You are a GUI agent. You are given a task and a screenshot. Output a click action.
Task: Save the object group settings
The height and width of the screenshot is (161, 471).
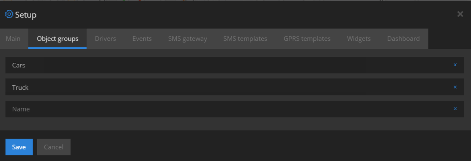[19, 147]
